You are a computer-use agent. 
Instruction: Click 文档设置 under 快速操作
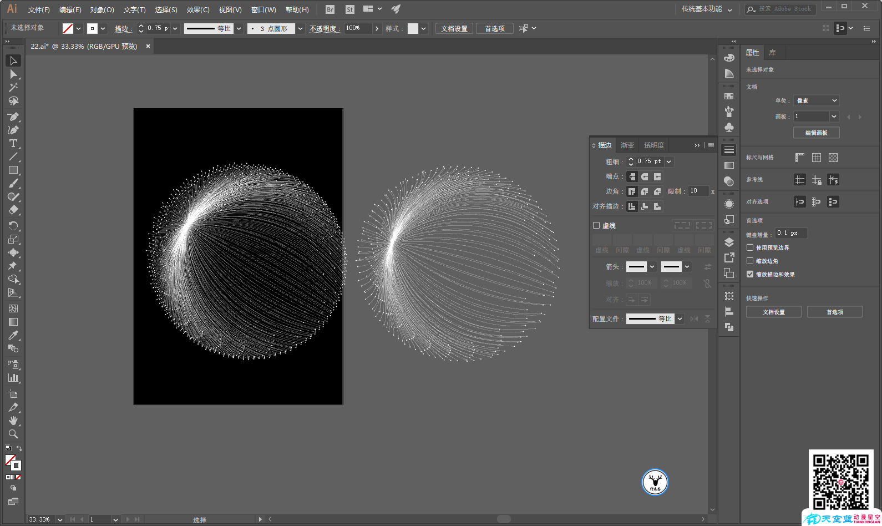point(773,312)
